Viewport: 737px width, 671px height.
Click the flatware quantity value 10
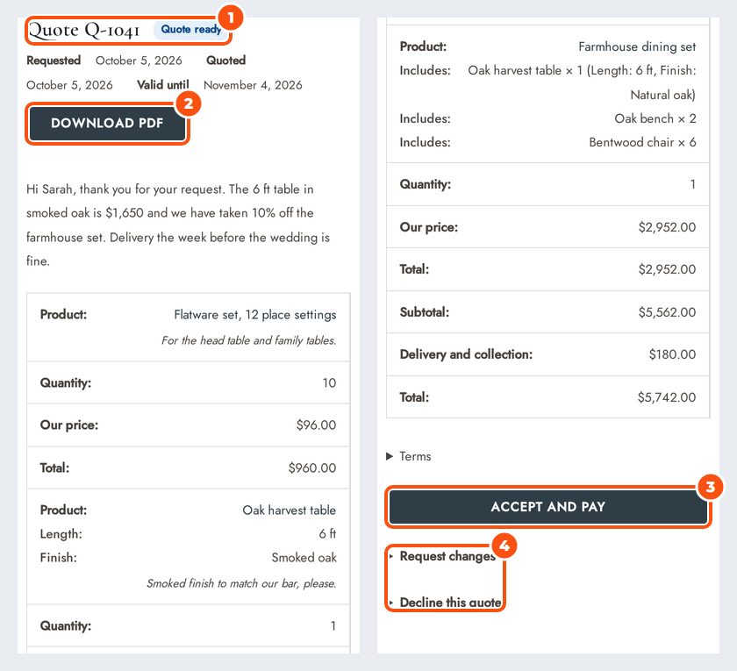[329, 383]
